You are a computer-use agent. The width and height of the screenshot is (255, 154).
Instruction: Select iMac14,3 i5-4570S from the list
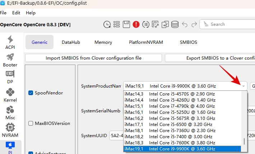pyautogui.click(x=182, y=94)
